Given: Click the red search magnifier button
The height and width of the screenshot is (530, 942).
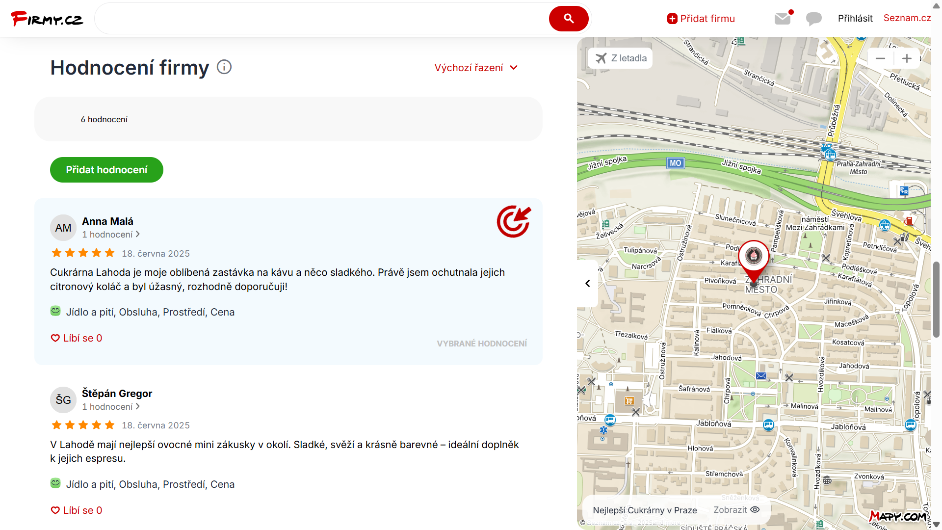Looking at the screenshot, I should [568, 19].
